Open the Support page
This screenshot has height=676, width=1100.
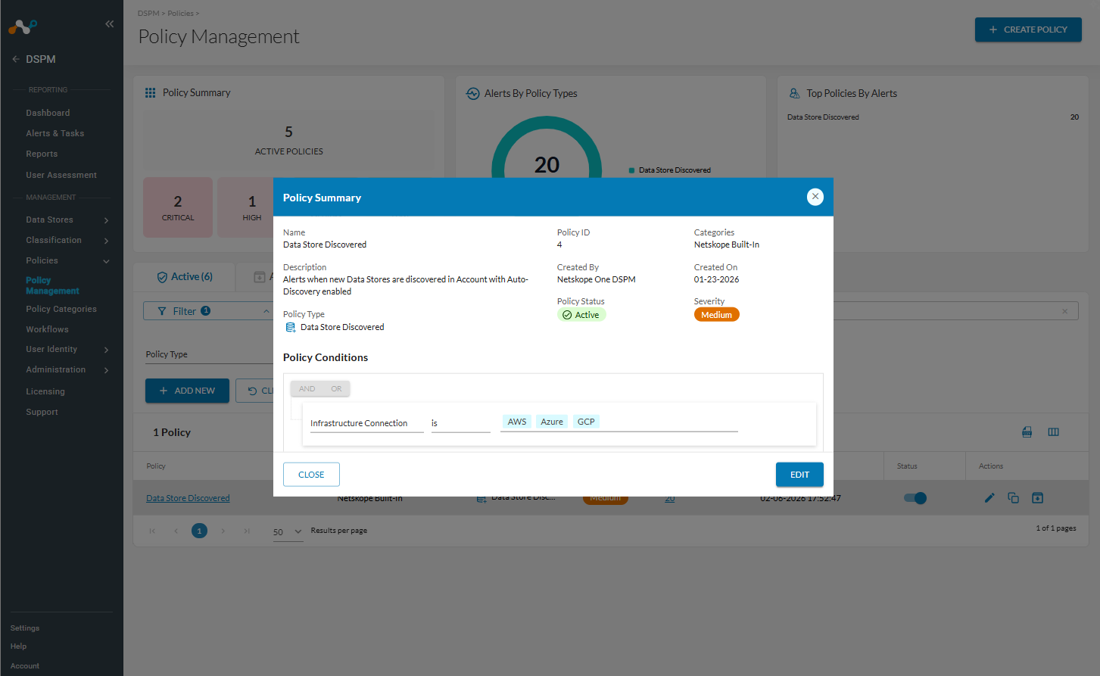tap(42, 412)
